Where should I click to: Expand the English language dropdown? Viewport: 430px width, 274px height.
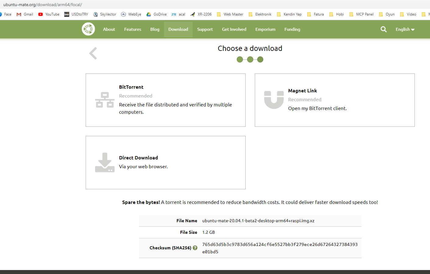tap(405, 29)
